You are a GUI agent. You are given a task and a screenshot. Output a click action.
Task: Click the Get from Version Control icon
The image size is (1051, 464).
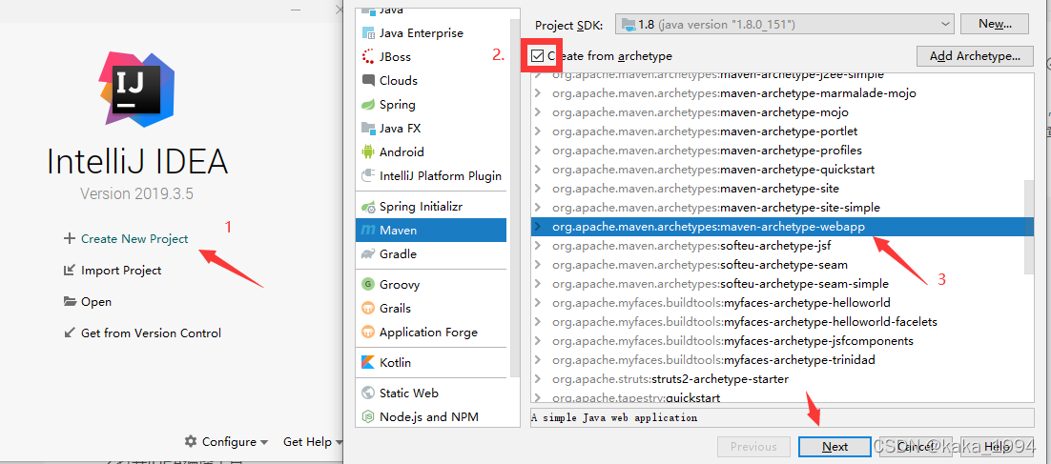(x=69, y=333)
